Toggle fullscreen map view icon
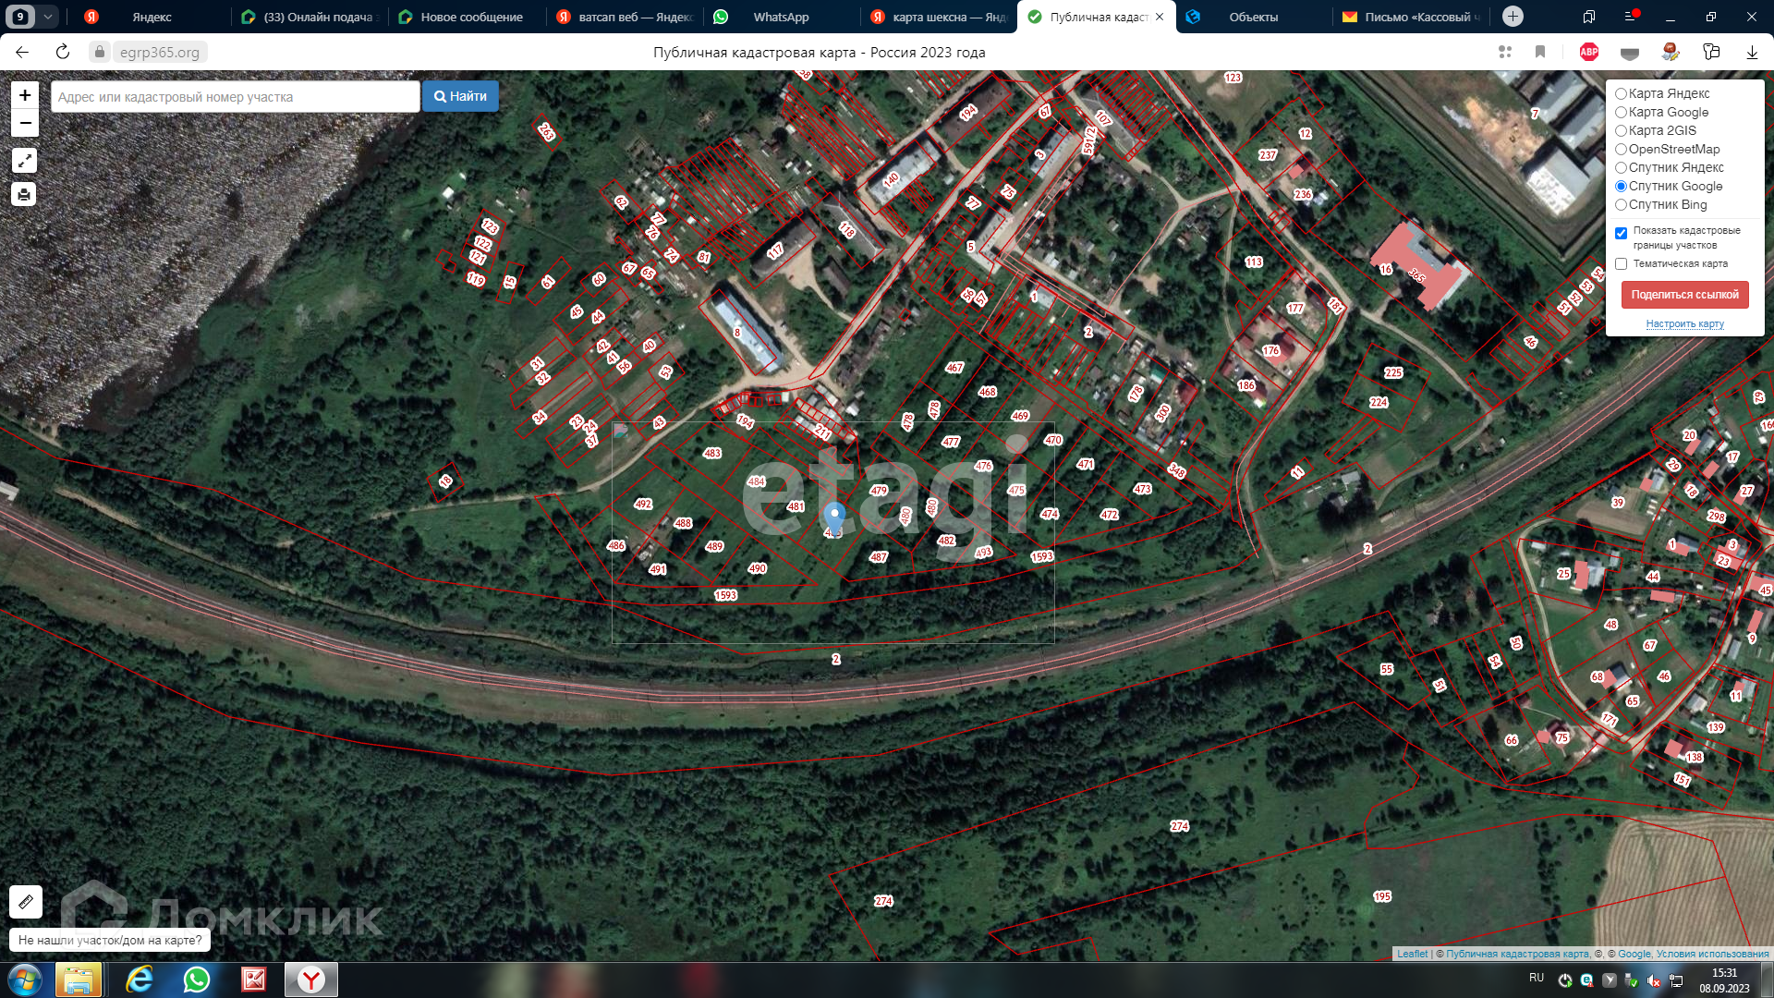1774x998 pixels. coord(25,161)
